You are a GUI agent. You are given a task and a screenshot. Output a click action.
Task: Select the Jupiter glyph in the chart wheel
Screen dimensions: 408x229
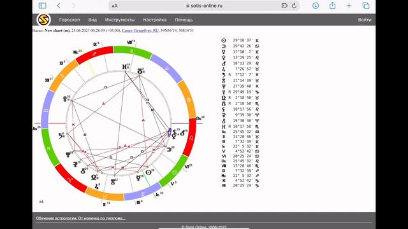pos(97,186)
